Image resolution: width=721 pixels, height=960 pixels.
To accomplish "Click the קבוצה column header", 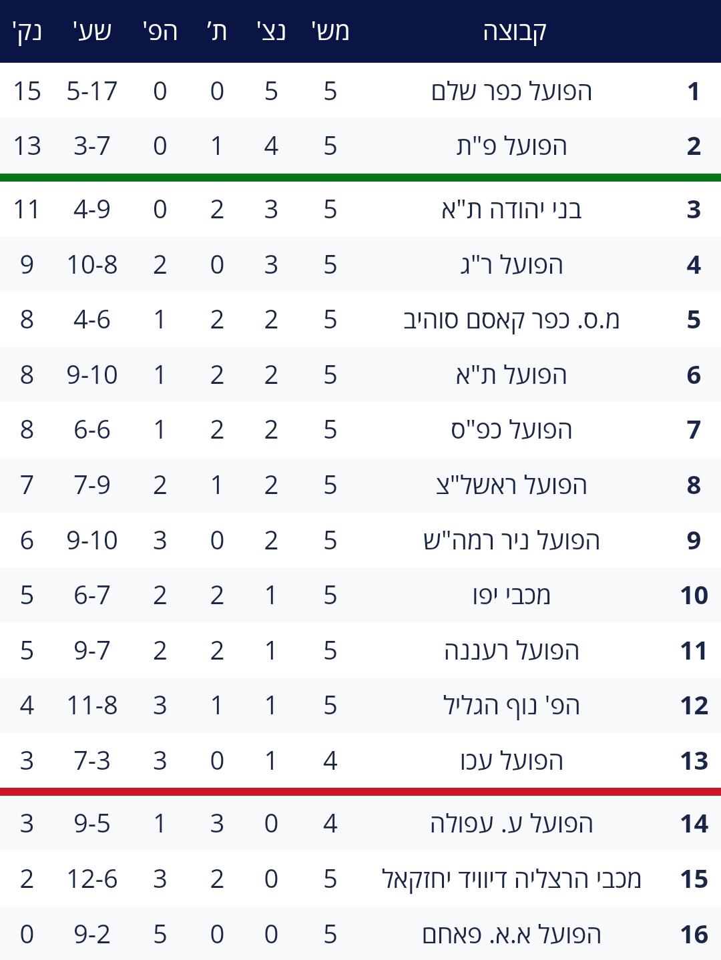I will pyautogui.click(x=515, y=31).
